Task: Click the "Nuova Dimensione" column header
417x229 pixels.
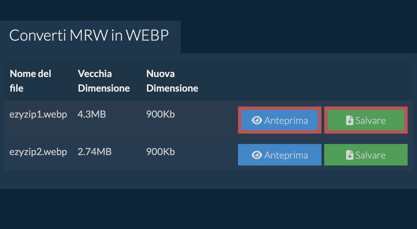Action: (172, 81)
